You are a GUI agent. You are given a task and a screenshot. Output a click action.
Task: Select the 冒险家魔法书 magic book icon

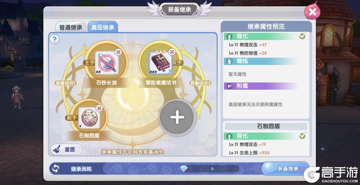[x=161, y=63]
